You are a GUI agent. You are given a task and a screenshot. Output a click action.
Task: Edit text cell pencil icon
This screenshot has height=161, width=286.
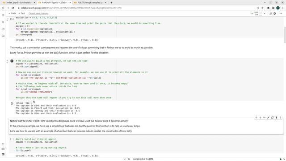click(x=268, y=118)
